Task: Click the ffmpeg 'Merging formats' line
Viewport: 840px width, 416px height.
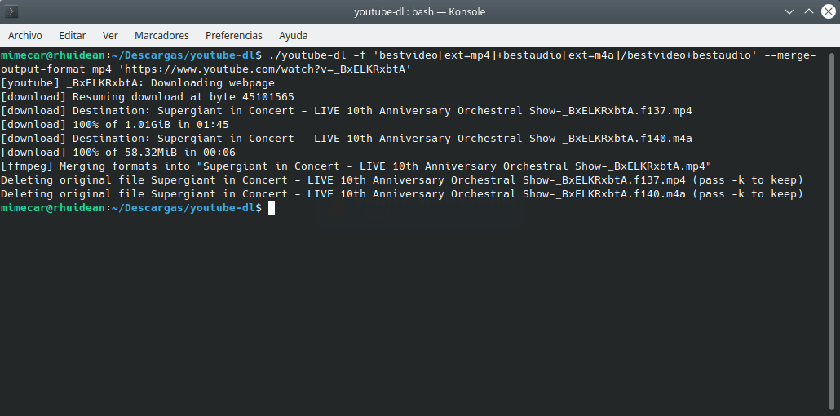Action: click(x=356, y=166)
